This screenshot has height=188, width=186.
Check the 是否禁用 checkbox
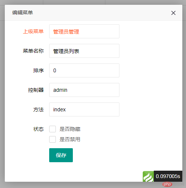pyautogui.click(x=53, y=139)
